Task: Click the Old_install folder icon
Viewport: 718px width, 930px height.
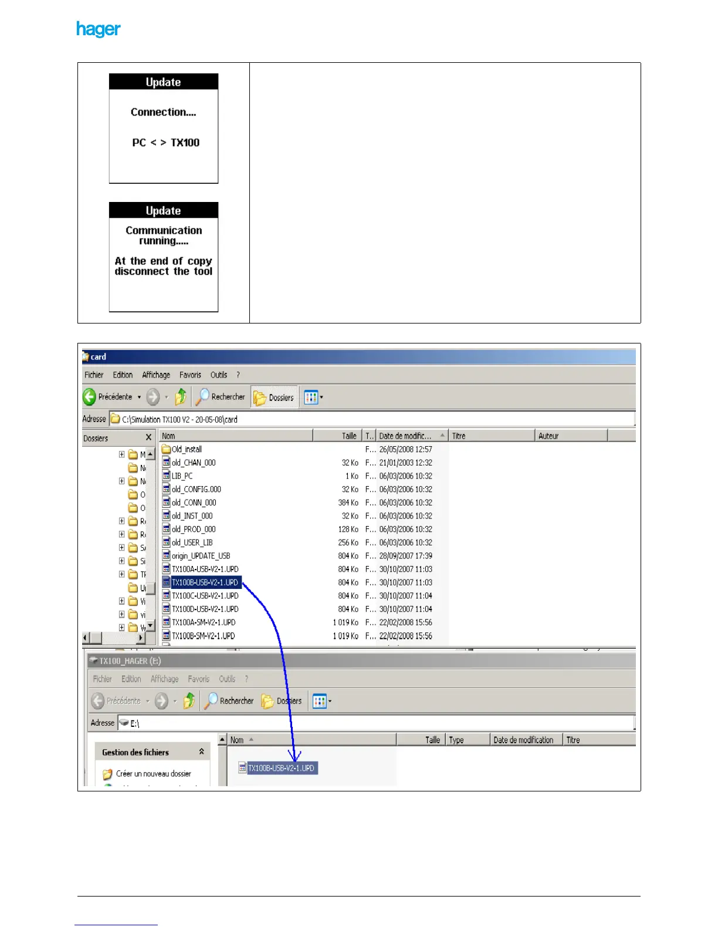Action: 166,449
